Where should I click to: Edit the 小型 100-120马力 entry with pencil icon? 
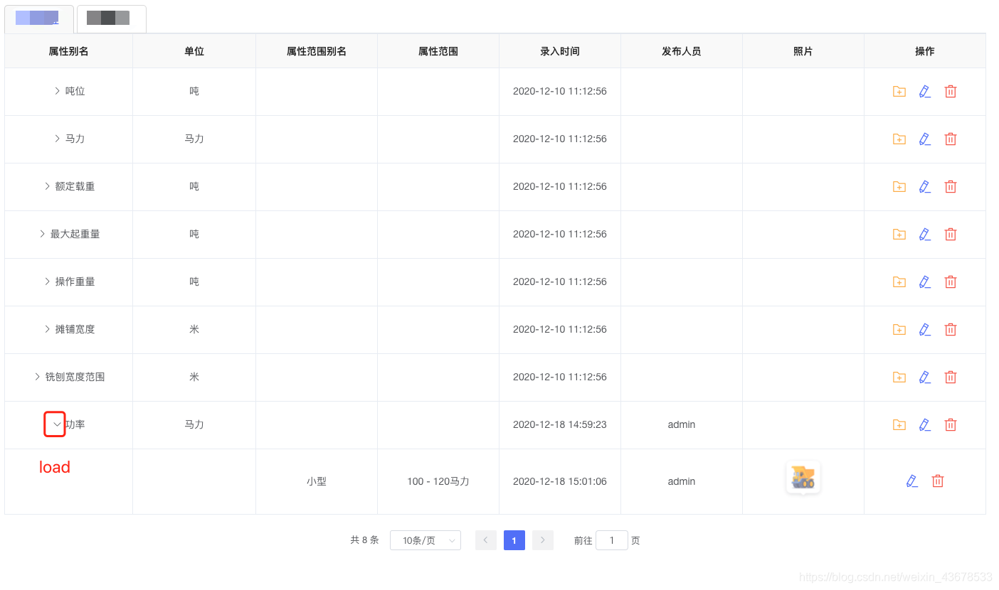click(911, 481)
